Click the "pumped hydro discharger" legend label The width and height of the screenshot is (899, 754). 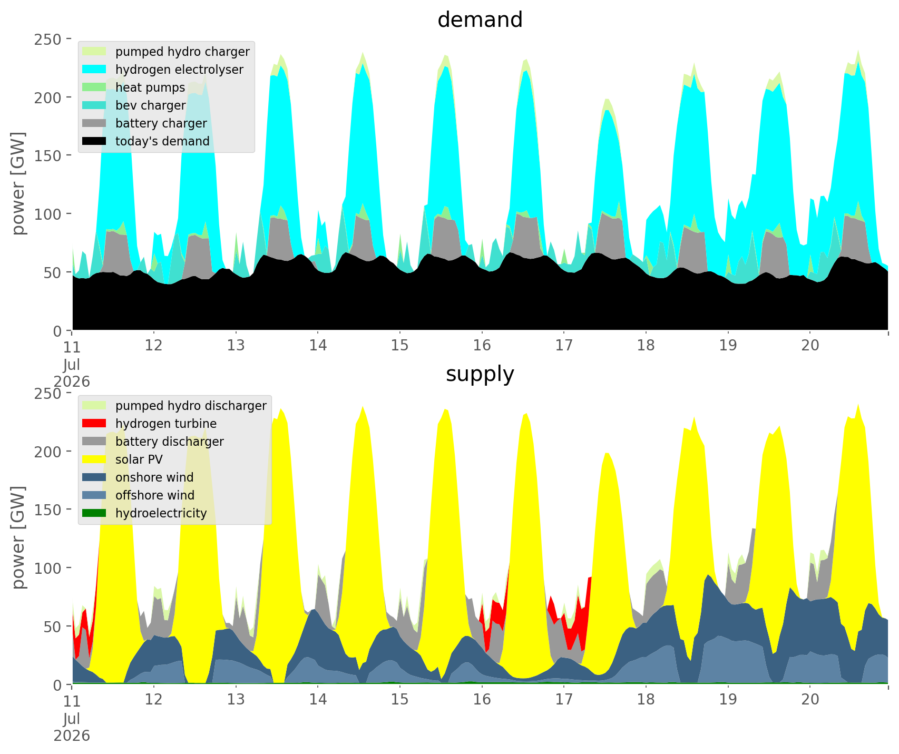click(191, 406)
